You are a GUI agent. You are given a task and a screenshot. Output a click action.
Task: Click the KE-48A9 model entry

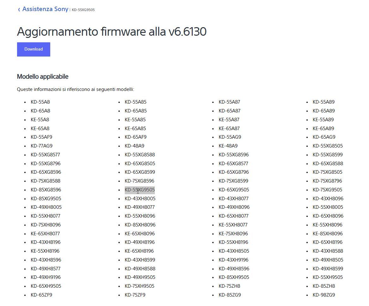tap(228, 146)
